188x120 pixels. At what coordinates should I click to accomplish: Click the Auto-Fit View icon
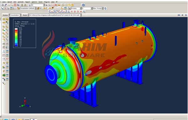15,5
